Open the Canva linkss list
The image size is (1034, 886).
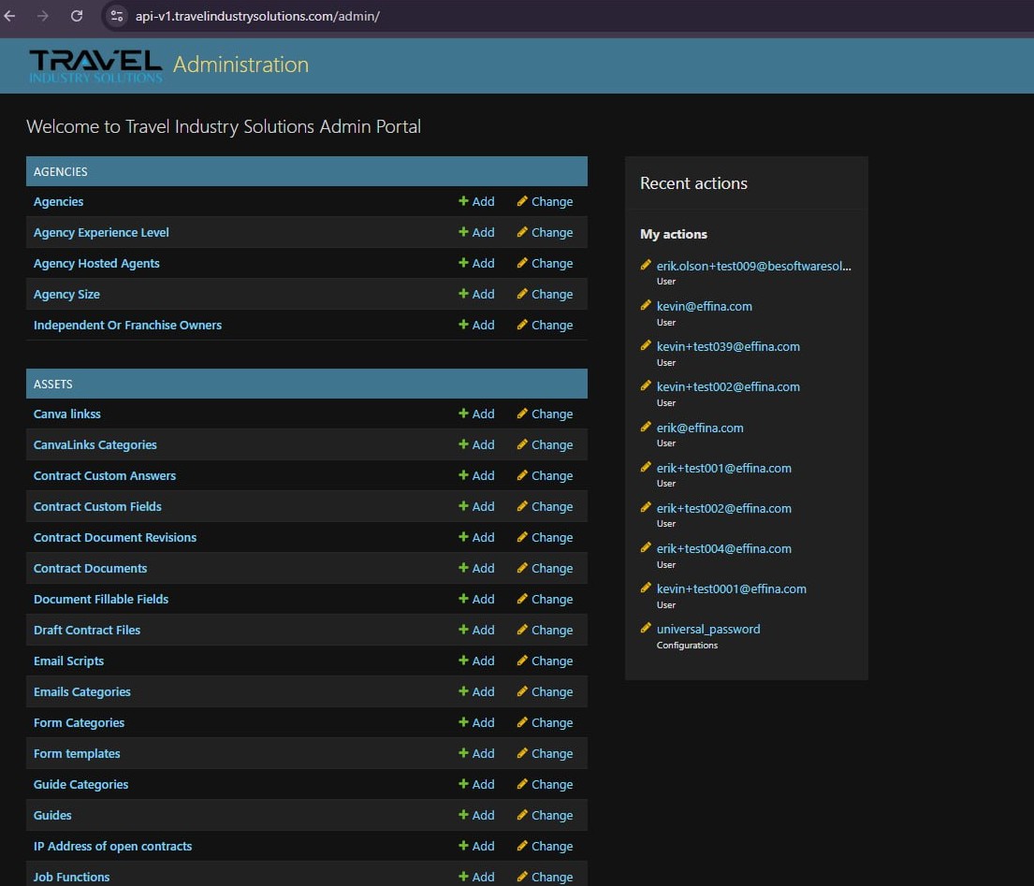[x=67, y=414]
